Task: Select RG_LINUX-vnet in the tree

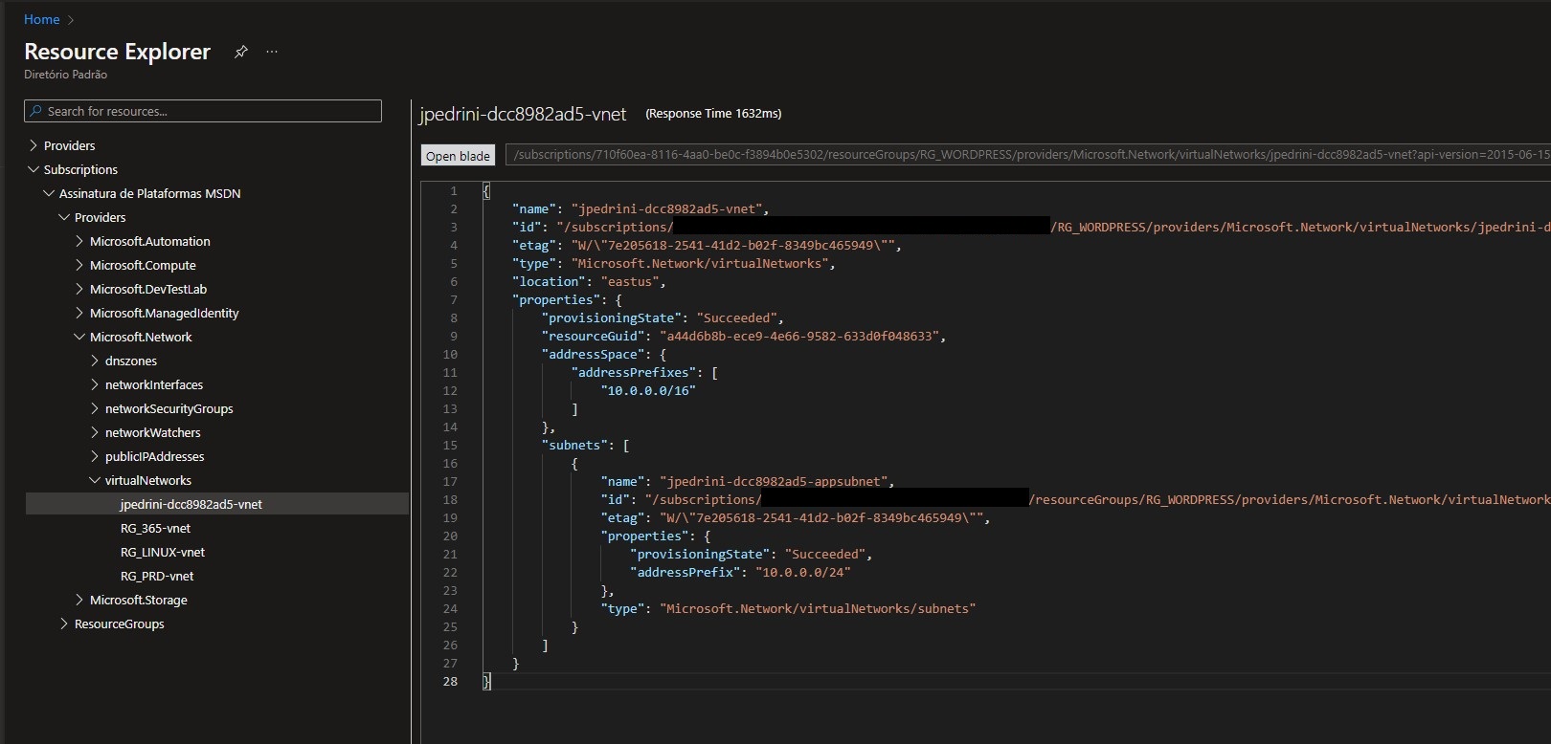Action: point(163,552)
